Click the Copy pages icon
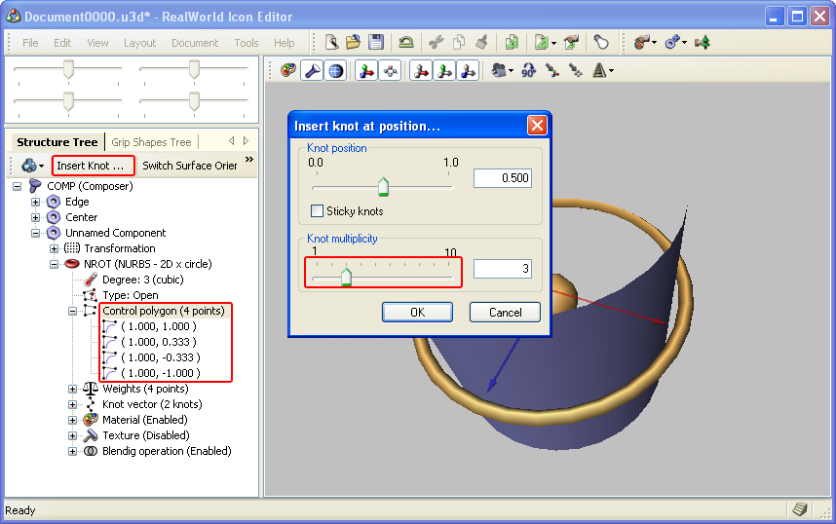Image resolution: width=836 pixels, height=524 pixels. pyautogui.click(x=459, y=42)
